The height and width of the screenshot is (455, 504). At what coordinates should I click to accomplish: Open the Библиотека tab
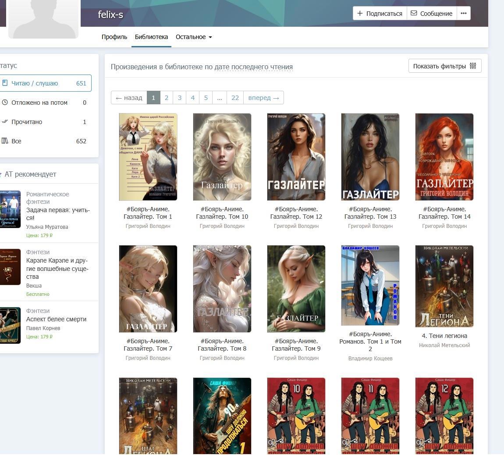pos(151,37)
